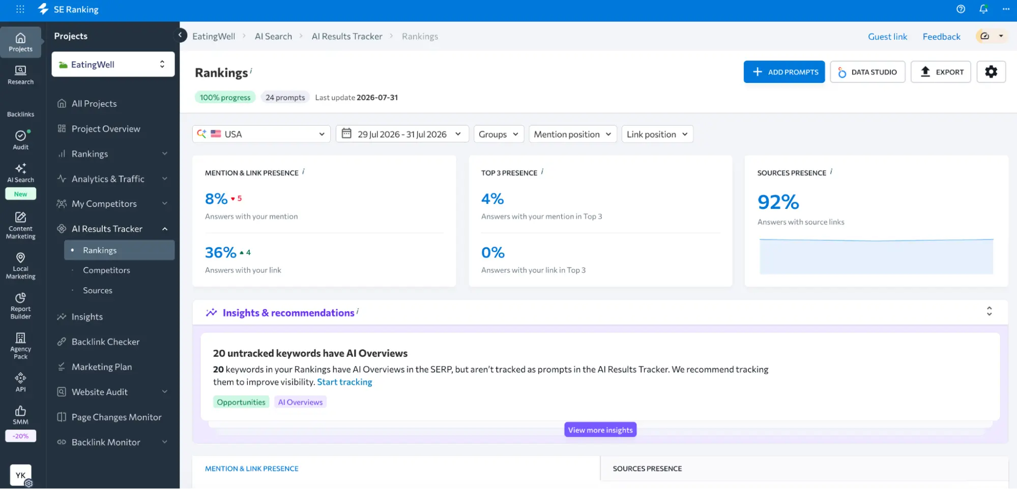Open Marketing Plan
The height and width of the screenshot is (489, 1017).
[x=102, y=366]
